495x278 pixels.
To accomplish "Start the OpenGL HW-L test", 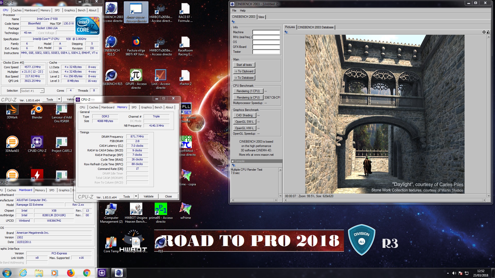I will [244, 128].
